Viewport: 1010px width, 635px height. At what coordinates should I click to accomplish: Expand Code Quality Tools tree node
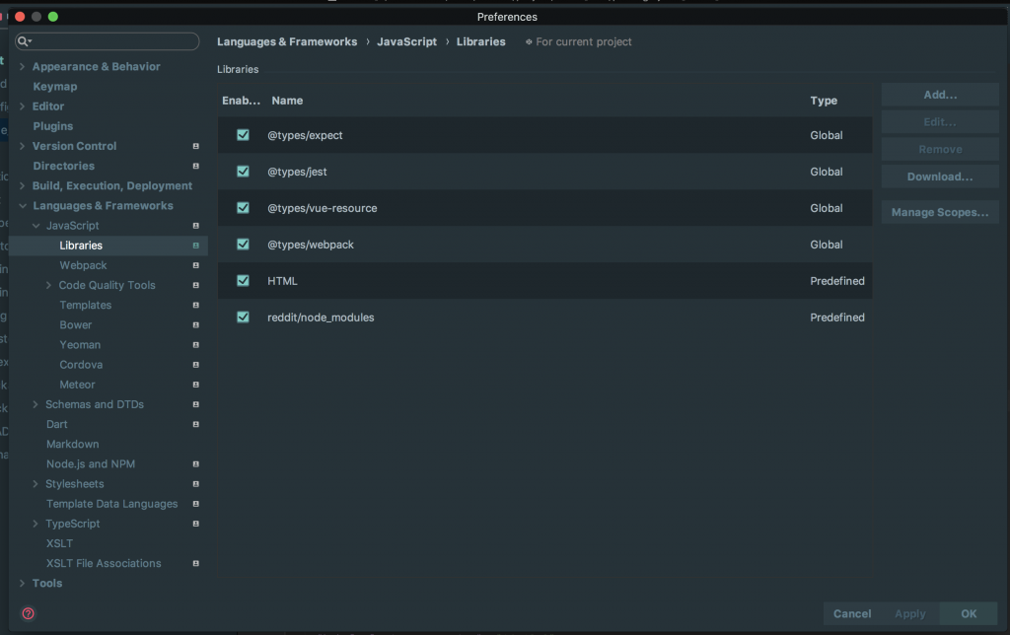(49, 285)
